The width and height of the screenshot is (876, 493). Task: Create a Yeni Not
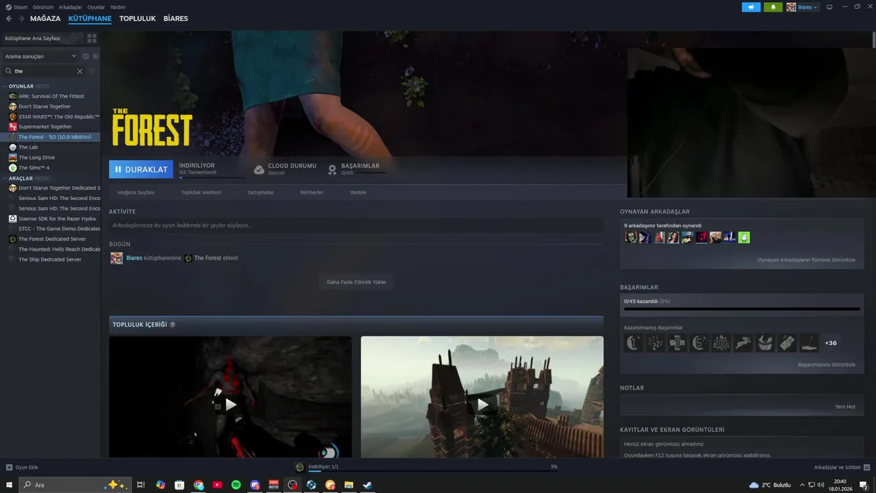845,407
